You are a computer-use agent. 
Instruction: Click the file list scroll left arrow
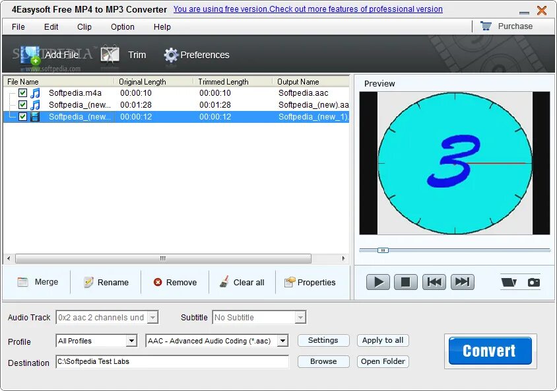9,258
